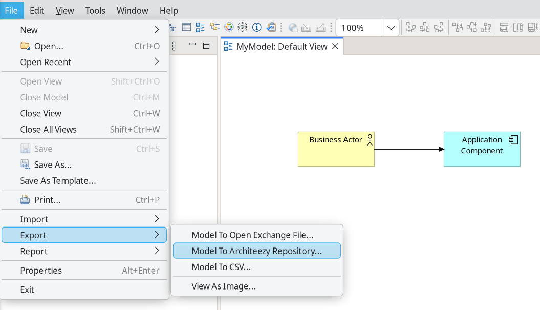Choose Model To Open Exchange File...

257,235
